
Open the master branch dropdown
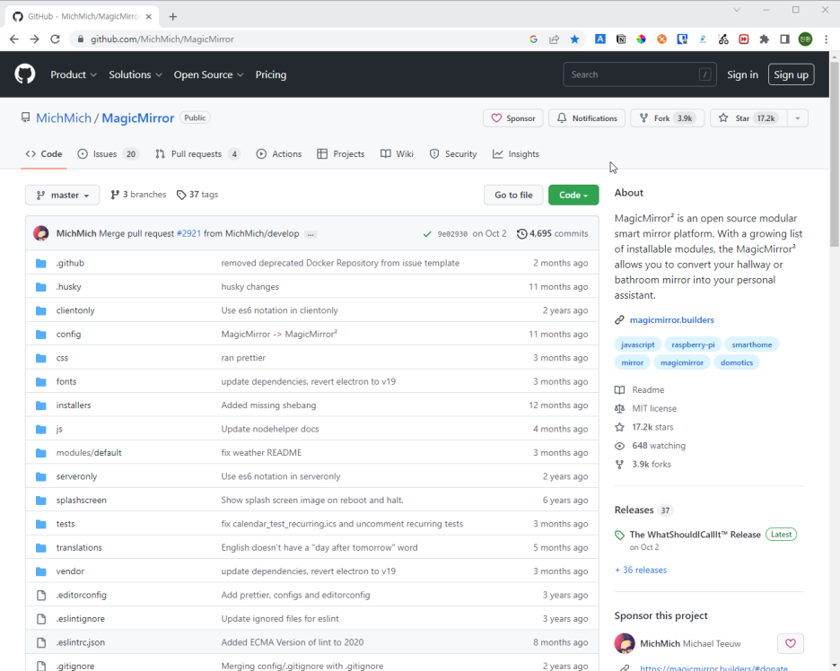tap(62, 195)
